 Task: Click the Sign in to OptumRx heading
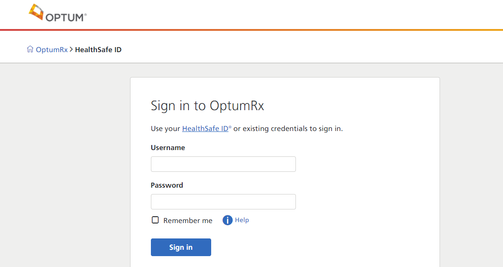[208, 106]
